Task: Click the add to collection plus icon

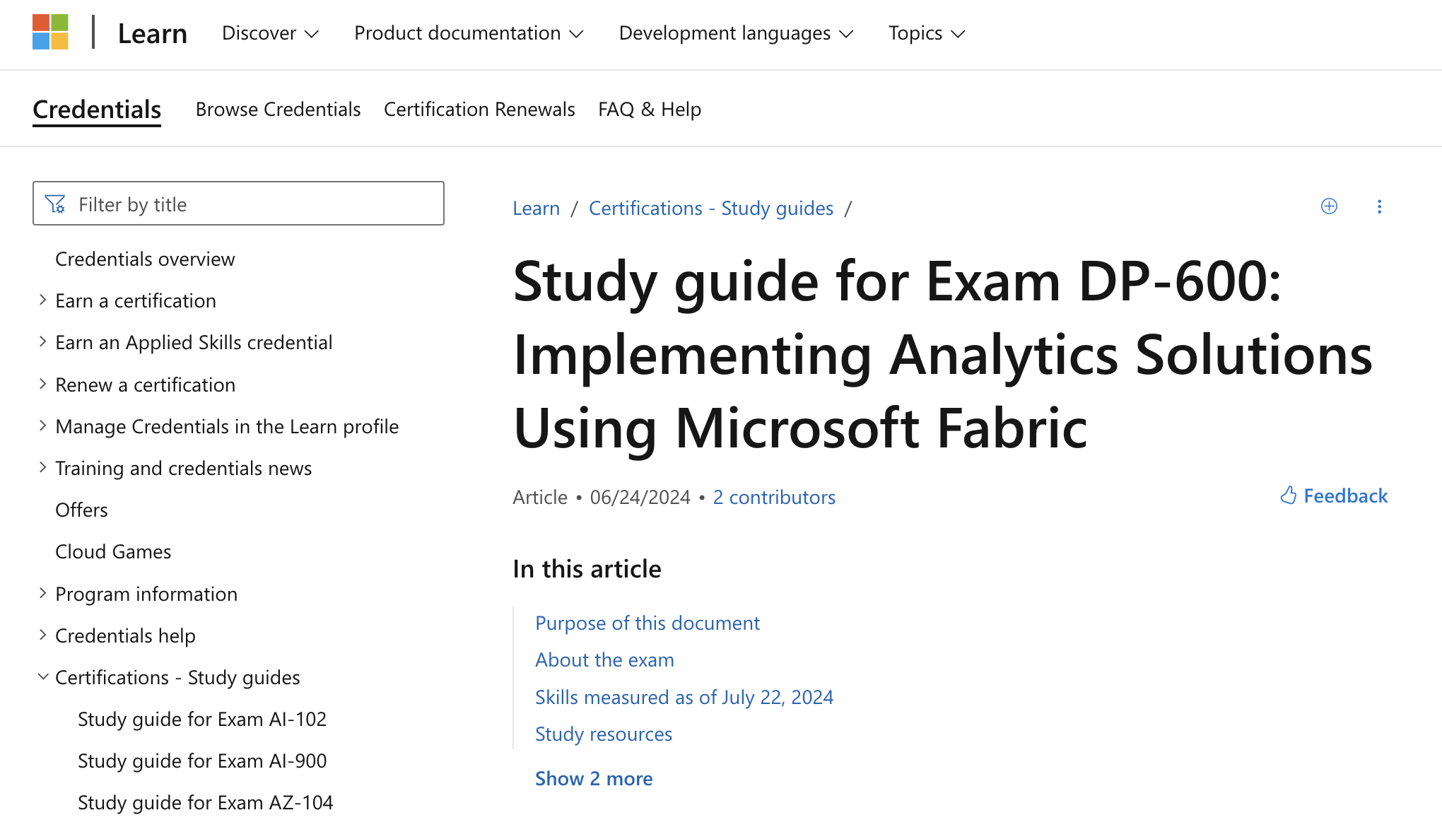Action: point(1329,206)
